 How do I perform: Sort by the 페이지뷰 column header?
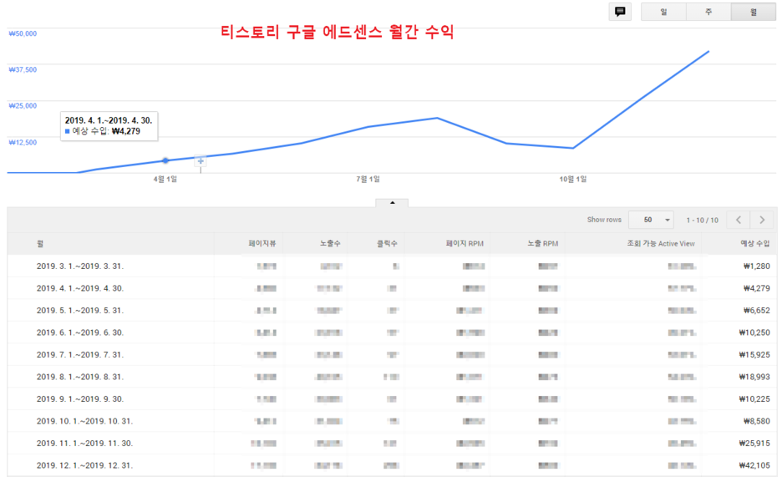[x=262, y=243]
